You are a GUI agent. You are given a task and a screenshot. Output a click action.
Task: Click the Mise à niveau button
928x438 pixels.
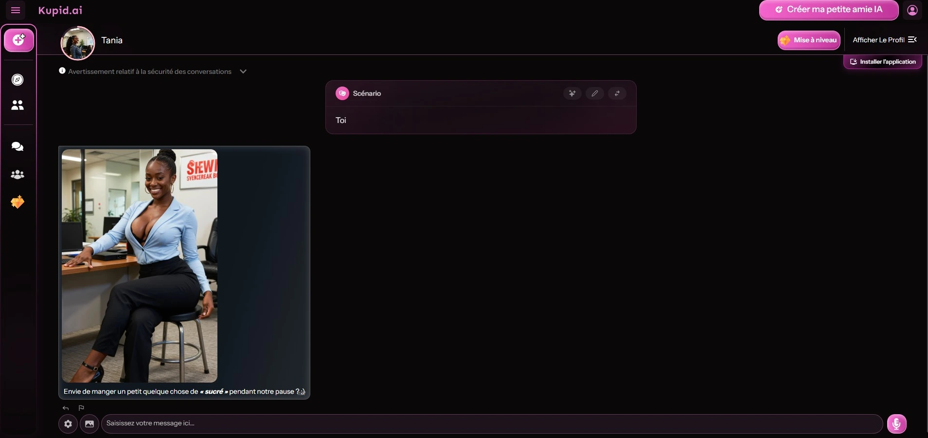809,40
